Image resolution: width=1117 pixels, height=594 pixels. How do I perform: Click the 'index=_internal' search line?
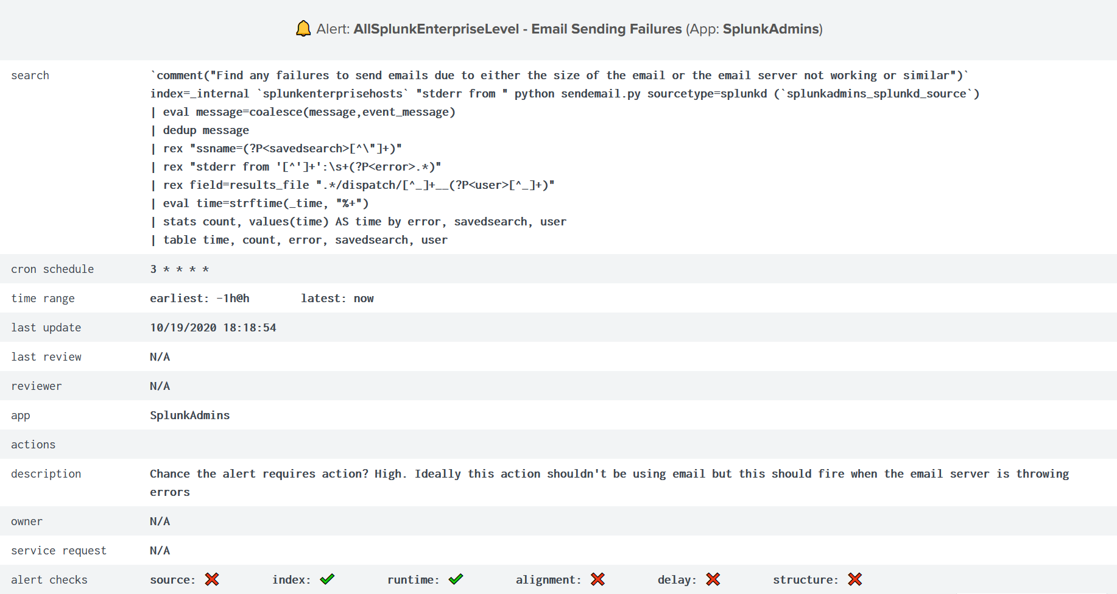click(565, 94)
